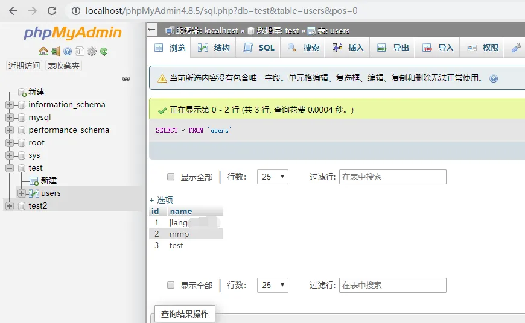Expand the information_schema database node
The width and height of the screenshot is (525, 323).
(x=10, y=105)
